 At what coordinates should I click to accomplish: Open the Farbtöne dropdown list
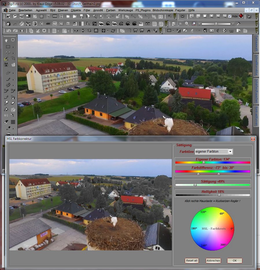click(230, 151)
